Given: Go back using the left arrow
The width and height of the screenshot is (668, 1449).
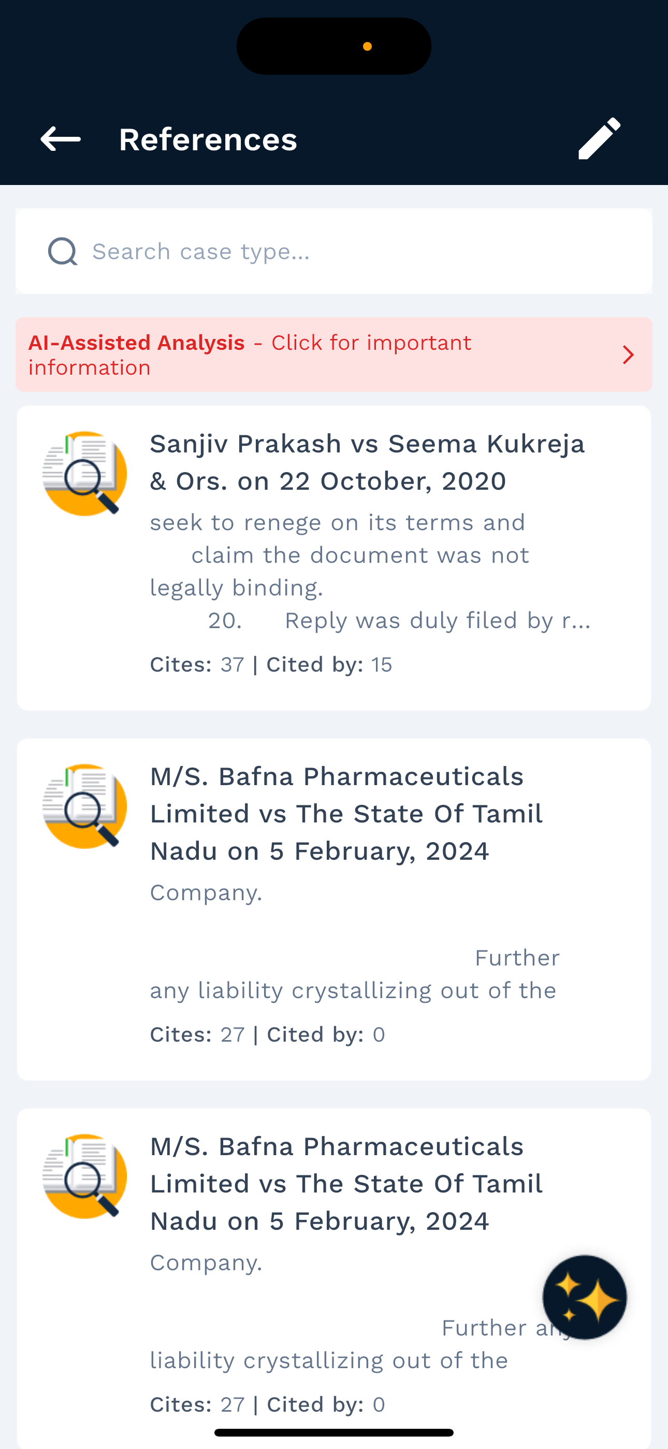Looking at the screenshot, I should 61,139.
